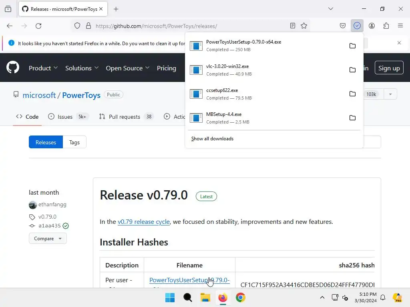Close the Firefox cleanup notification bar
Image resolution: width=410 pixels, height=307 pixels.
pos(399,43)
